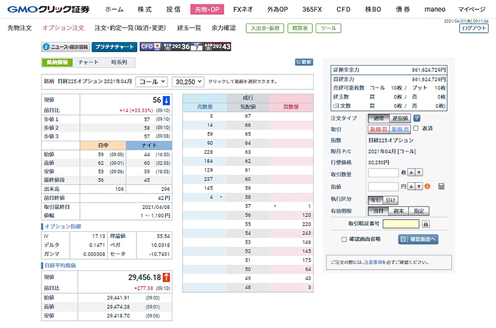Image resolution: width=496 pixels, height=328 pixels.
Task: Open the ニュース・開示情報 news info button
Action: point(65,47)
